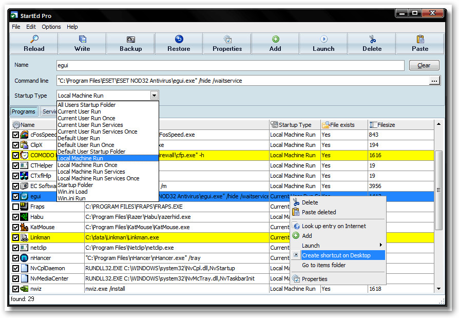Screen dimensions: 459x318
Task: Open the Edit menu
Action: pyautogui.click(x=31, y=27)
